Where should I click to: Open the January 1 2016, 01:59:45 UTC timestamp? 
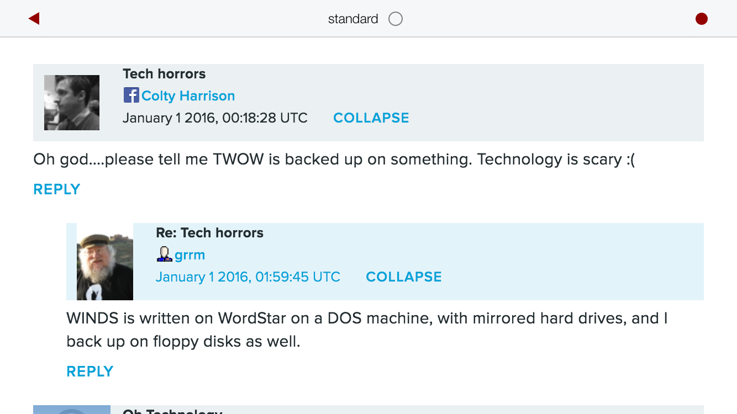[248, 277]
